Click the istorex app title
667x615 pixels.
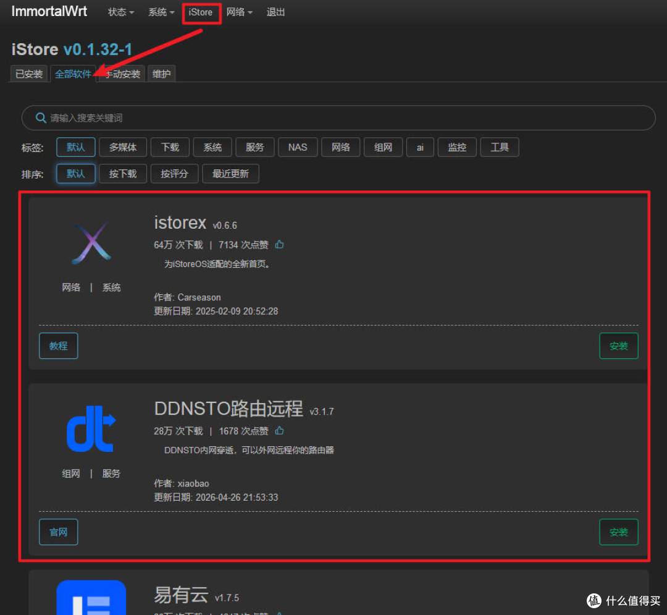pos(180,223)
